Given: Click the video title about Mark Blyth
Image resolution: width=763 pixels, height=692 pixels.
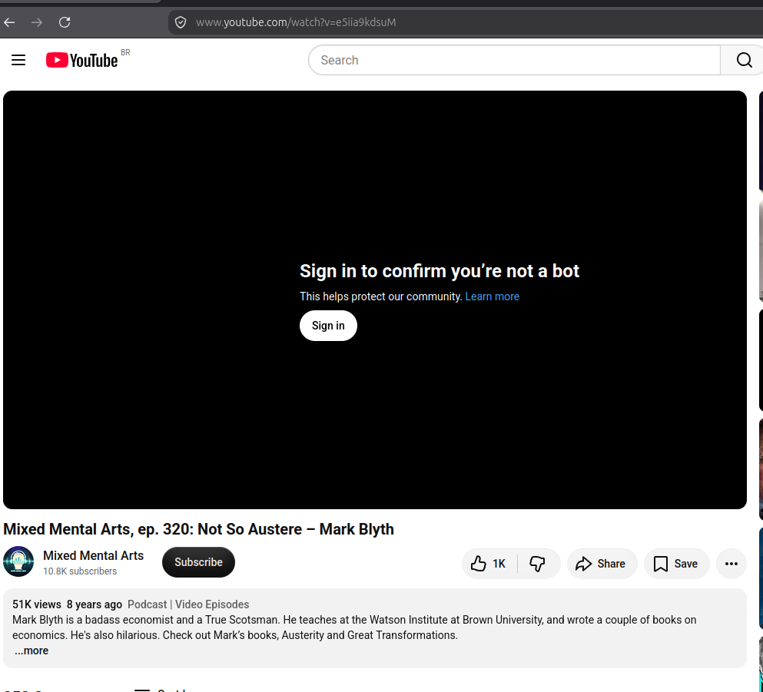Looking at the screenshot, I should point(198,529).
